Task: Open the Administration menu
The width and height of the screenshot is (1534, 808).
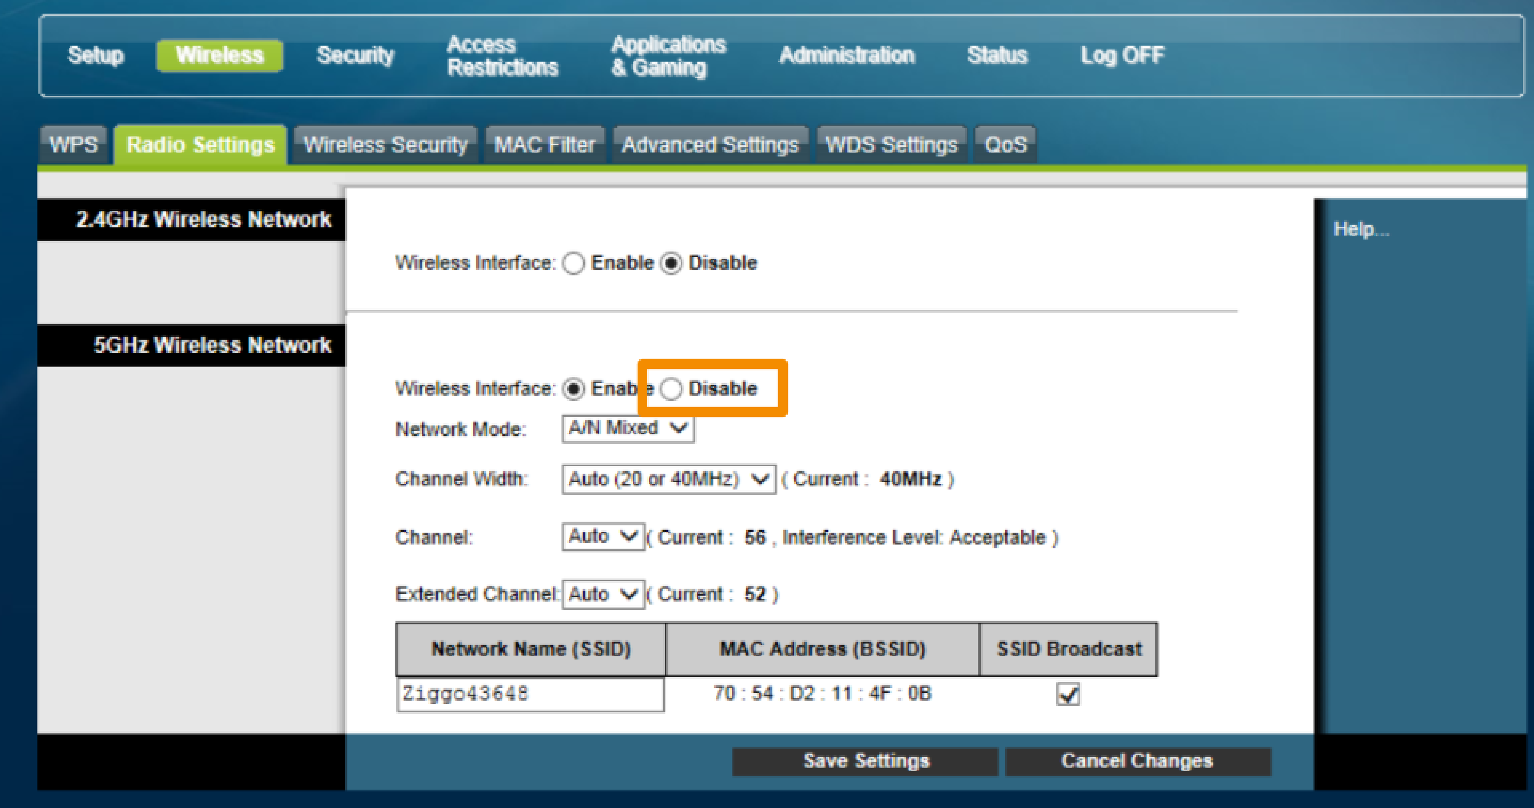Action: coord(846,55)
